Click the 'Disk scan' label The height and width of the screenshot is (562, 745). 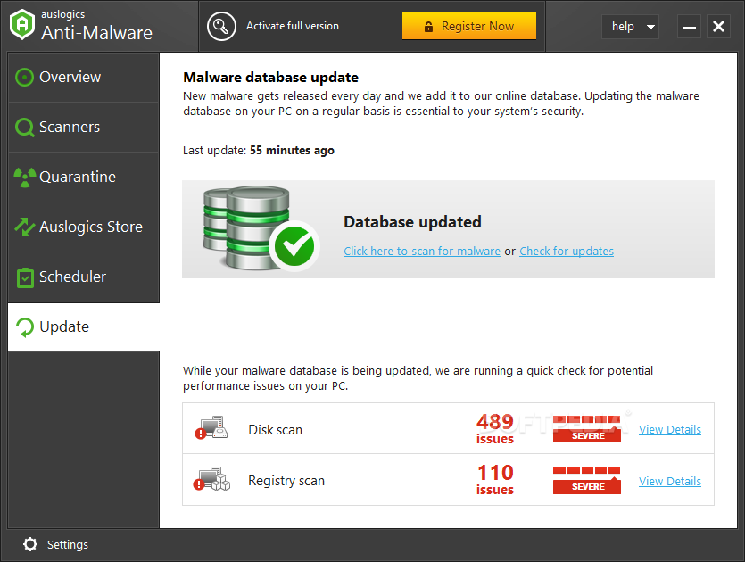point(275,430)
